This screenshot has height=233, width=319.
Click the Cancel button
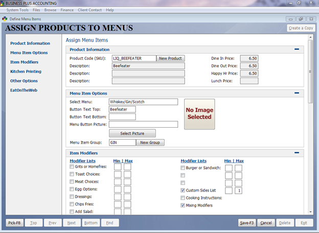(266, 223)
